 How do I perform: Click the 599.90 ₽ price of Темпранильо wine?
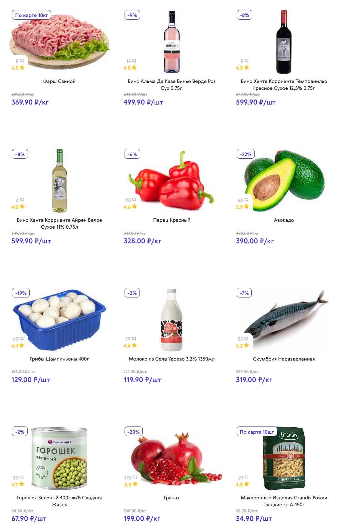255,102
